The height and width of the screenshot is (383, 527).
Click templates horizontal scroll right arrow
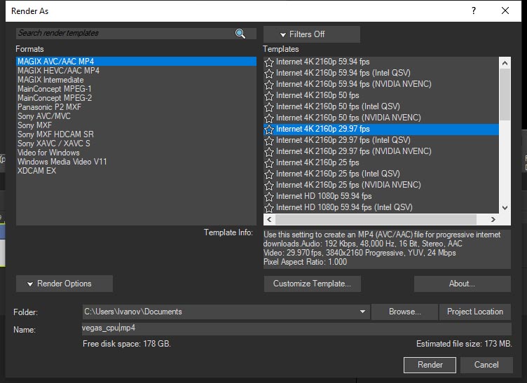tap(493, 220)
